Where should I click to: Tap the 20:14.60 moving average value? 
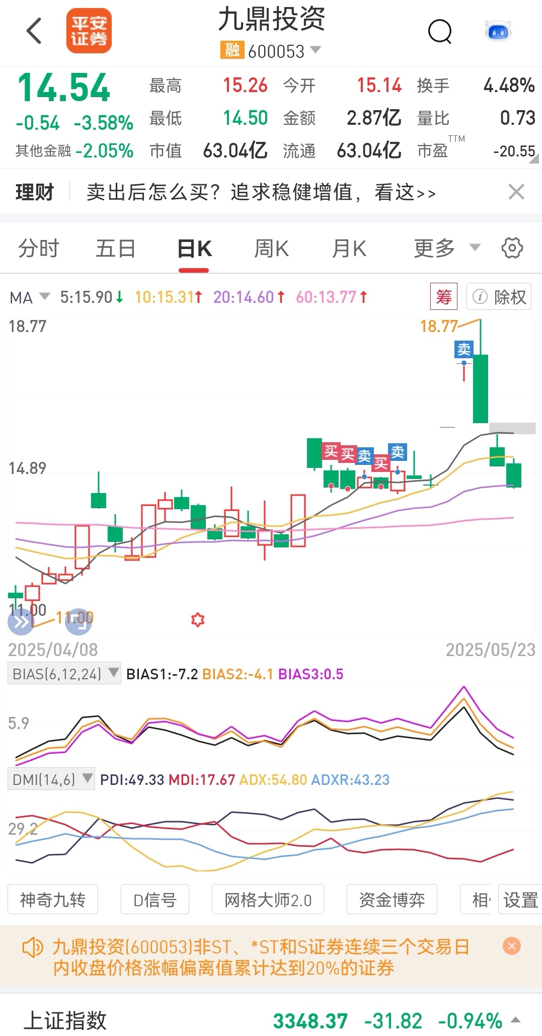tap(249, 297)
